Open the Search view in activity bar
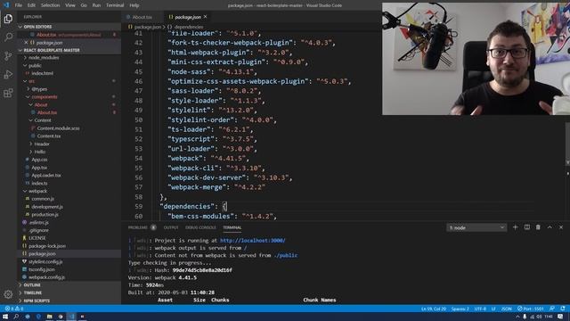The width and height of the screenshot is (570, 321). [8, 37]
